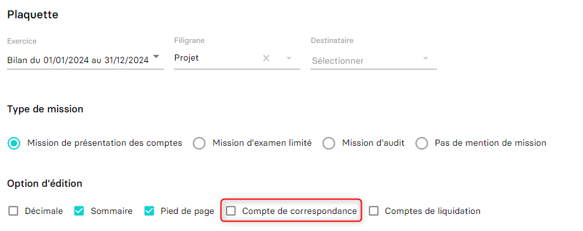Click the Projet value in Filigrane field
The height and width of the screenshot is (231, 583).
pyautogui.click(x=187, y=58)
